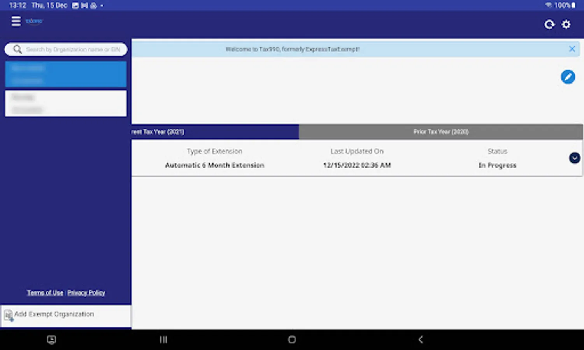Viewport: 584px width, 350px height.
Task: Dismiss the welcome banner with X
Action: (572, 49)
